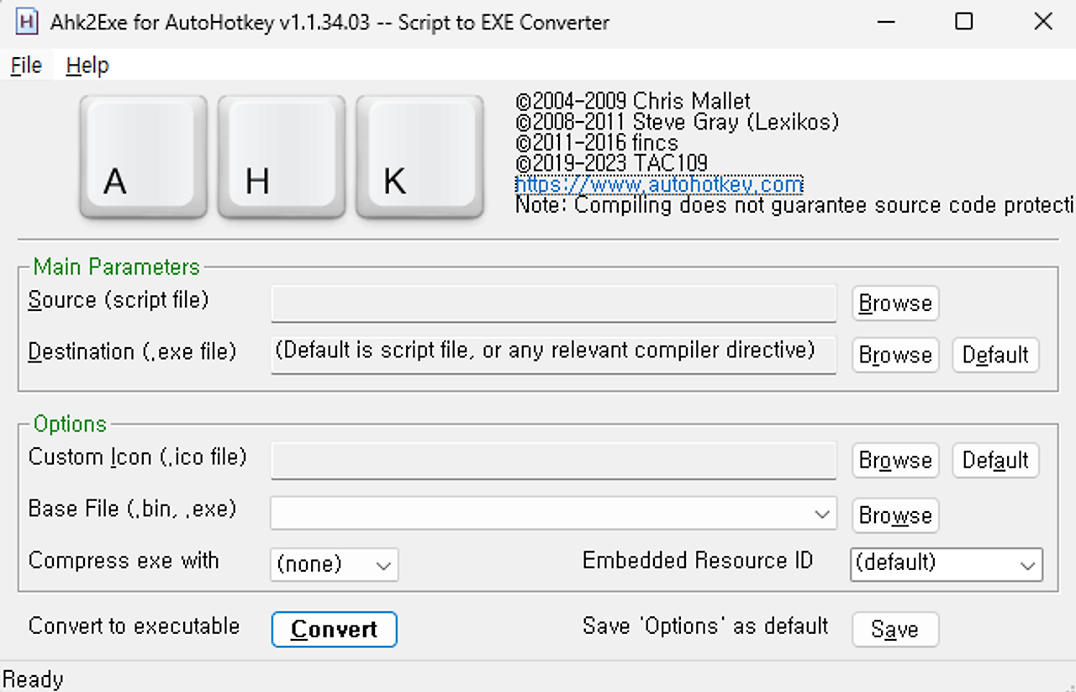Close the Ahk2Exe window
This screenshot has width=1076, height=692.
[1042, 22]
